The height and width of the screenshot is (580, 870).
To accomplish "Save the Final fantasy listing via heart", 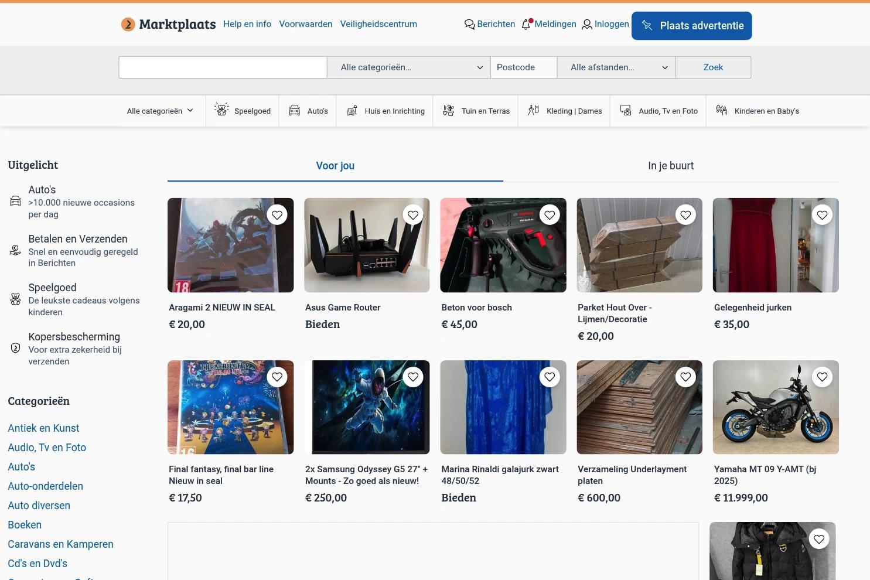I will point(277,377).
